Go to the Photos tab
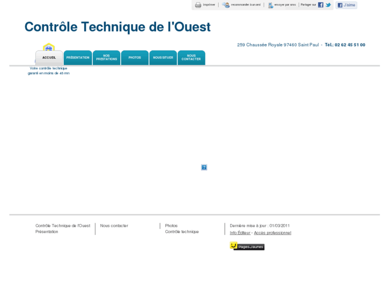This screenshot has width=390, height=293. 135,58
